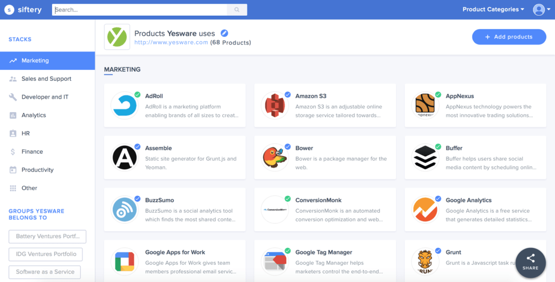
Task: Click the Add products button
Action: [x=509, y=37]
